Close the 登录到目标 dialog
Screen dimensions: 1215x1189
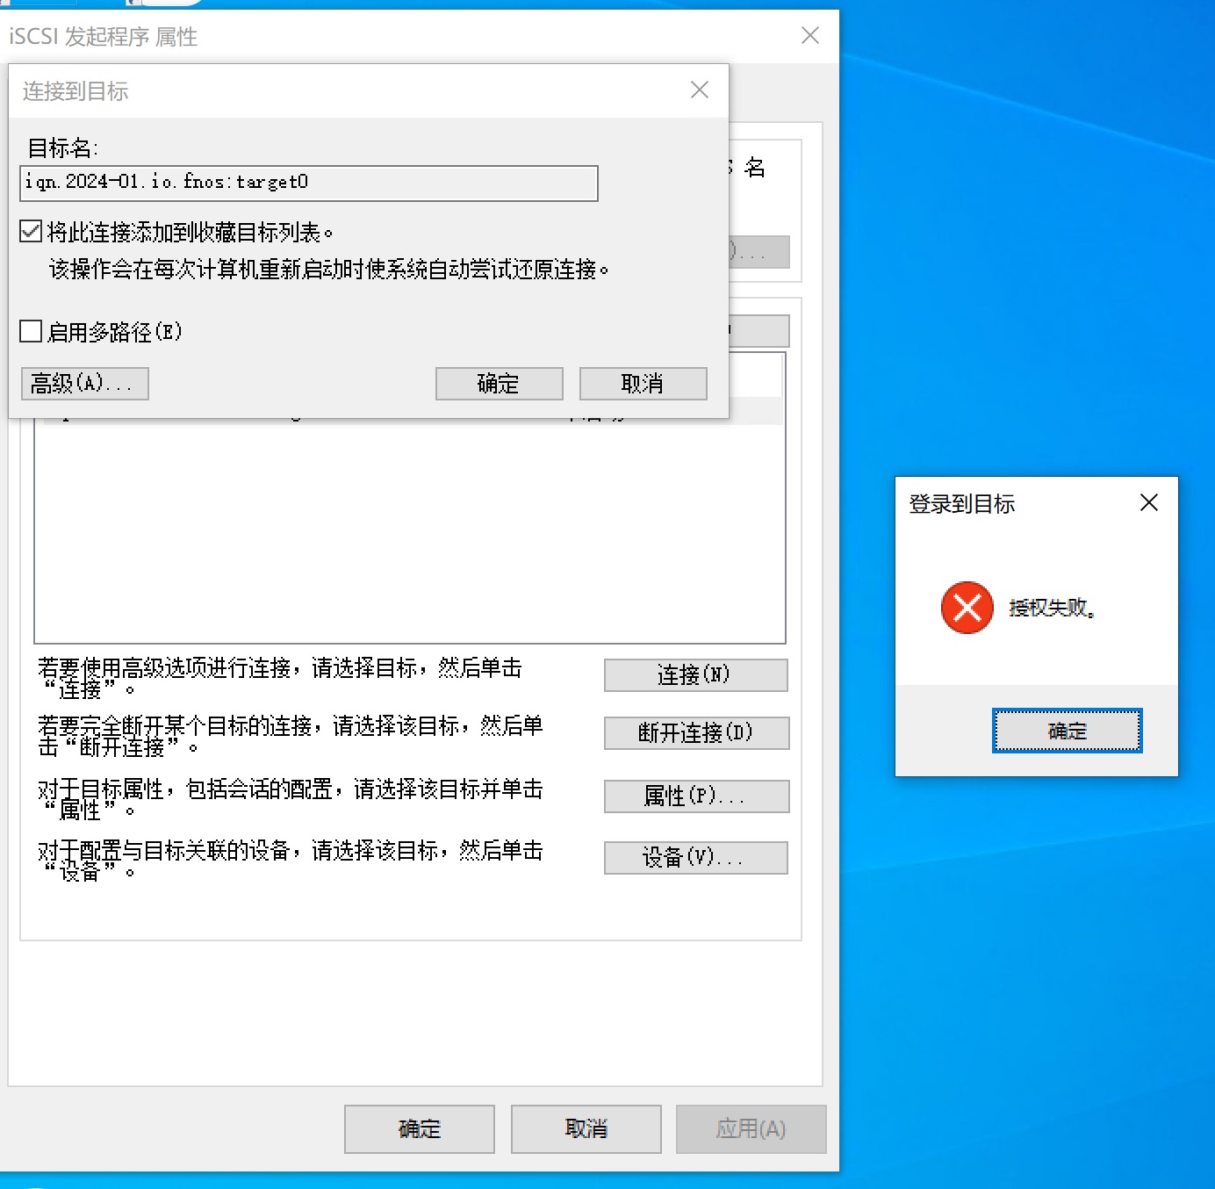coord(1148,502)
